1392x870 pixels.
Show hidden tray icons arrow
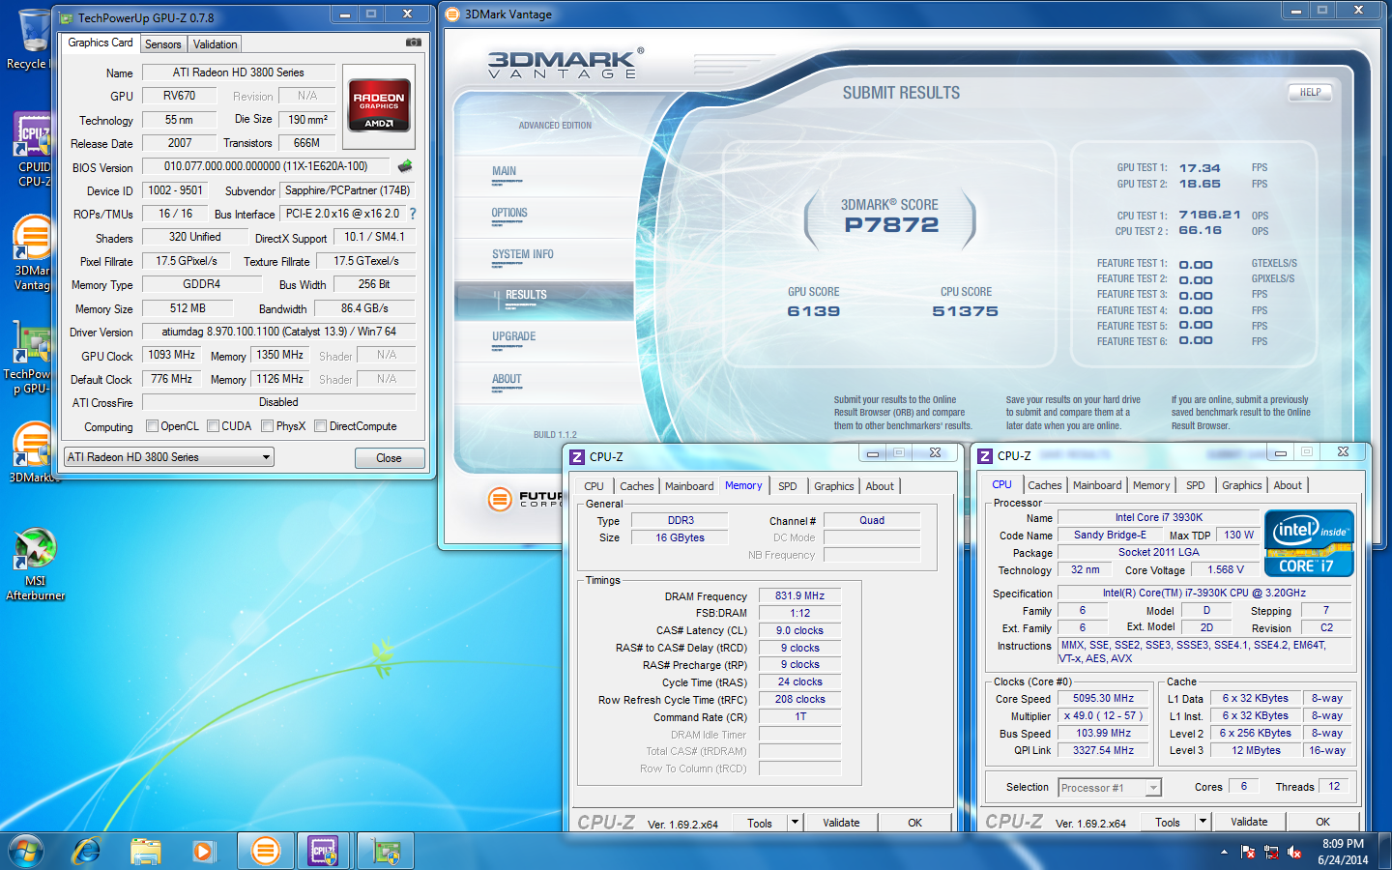[x=1224, y=852]
